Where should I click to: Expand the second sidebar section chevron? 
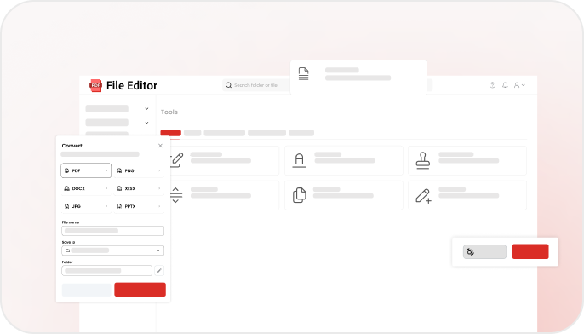[146, 123]
